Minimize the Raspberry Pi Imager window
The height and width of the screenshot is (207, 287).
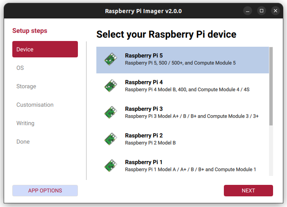pyautogui.click(x=247, y=11)
